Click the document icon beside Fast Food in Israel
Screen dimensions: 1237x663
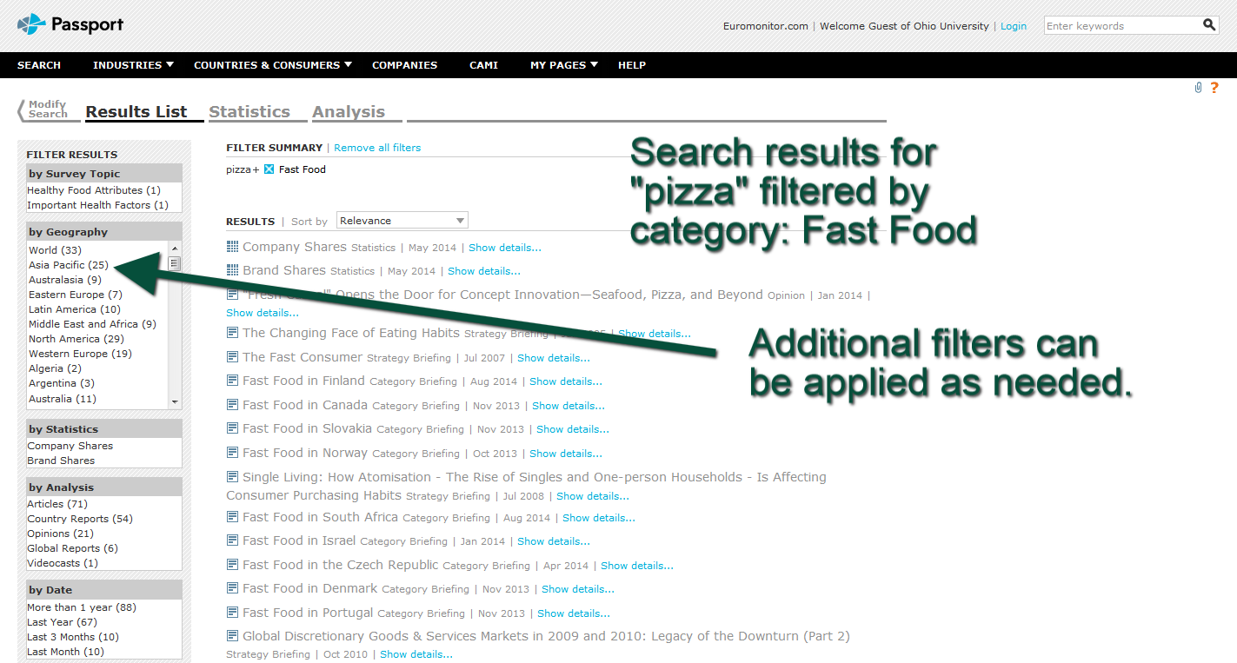232,540
